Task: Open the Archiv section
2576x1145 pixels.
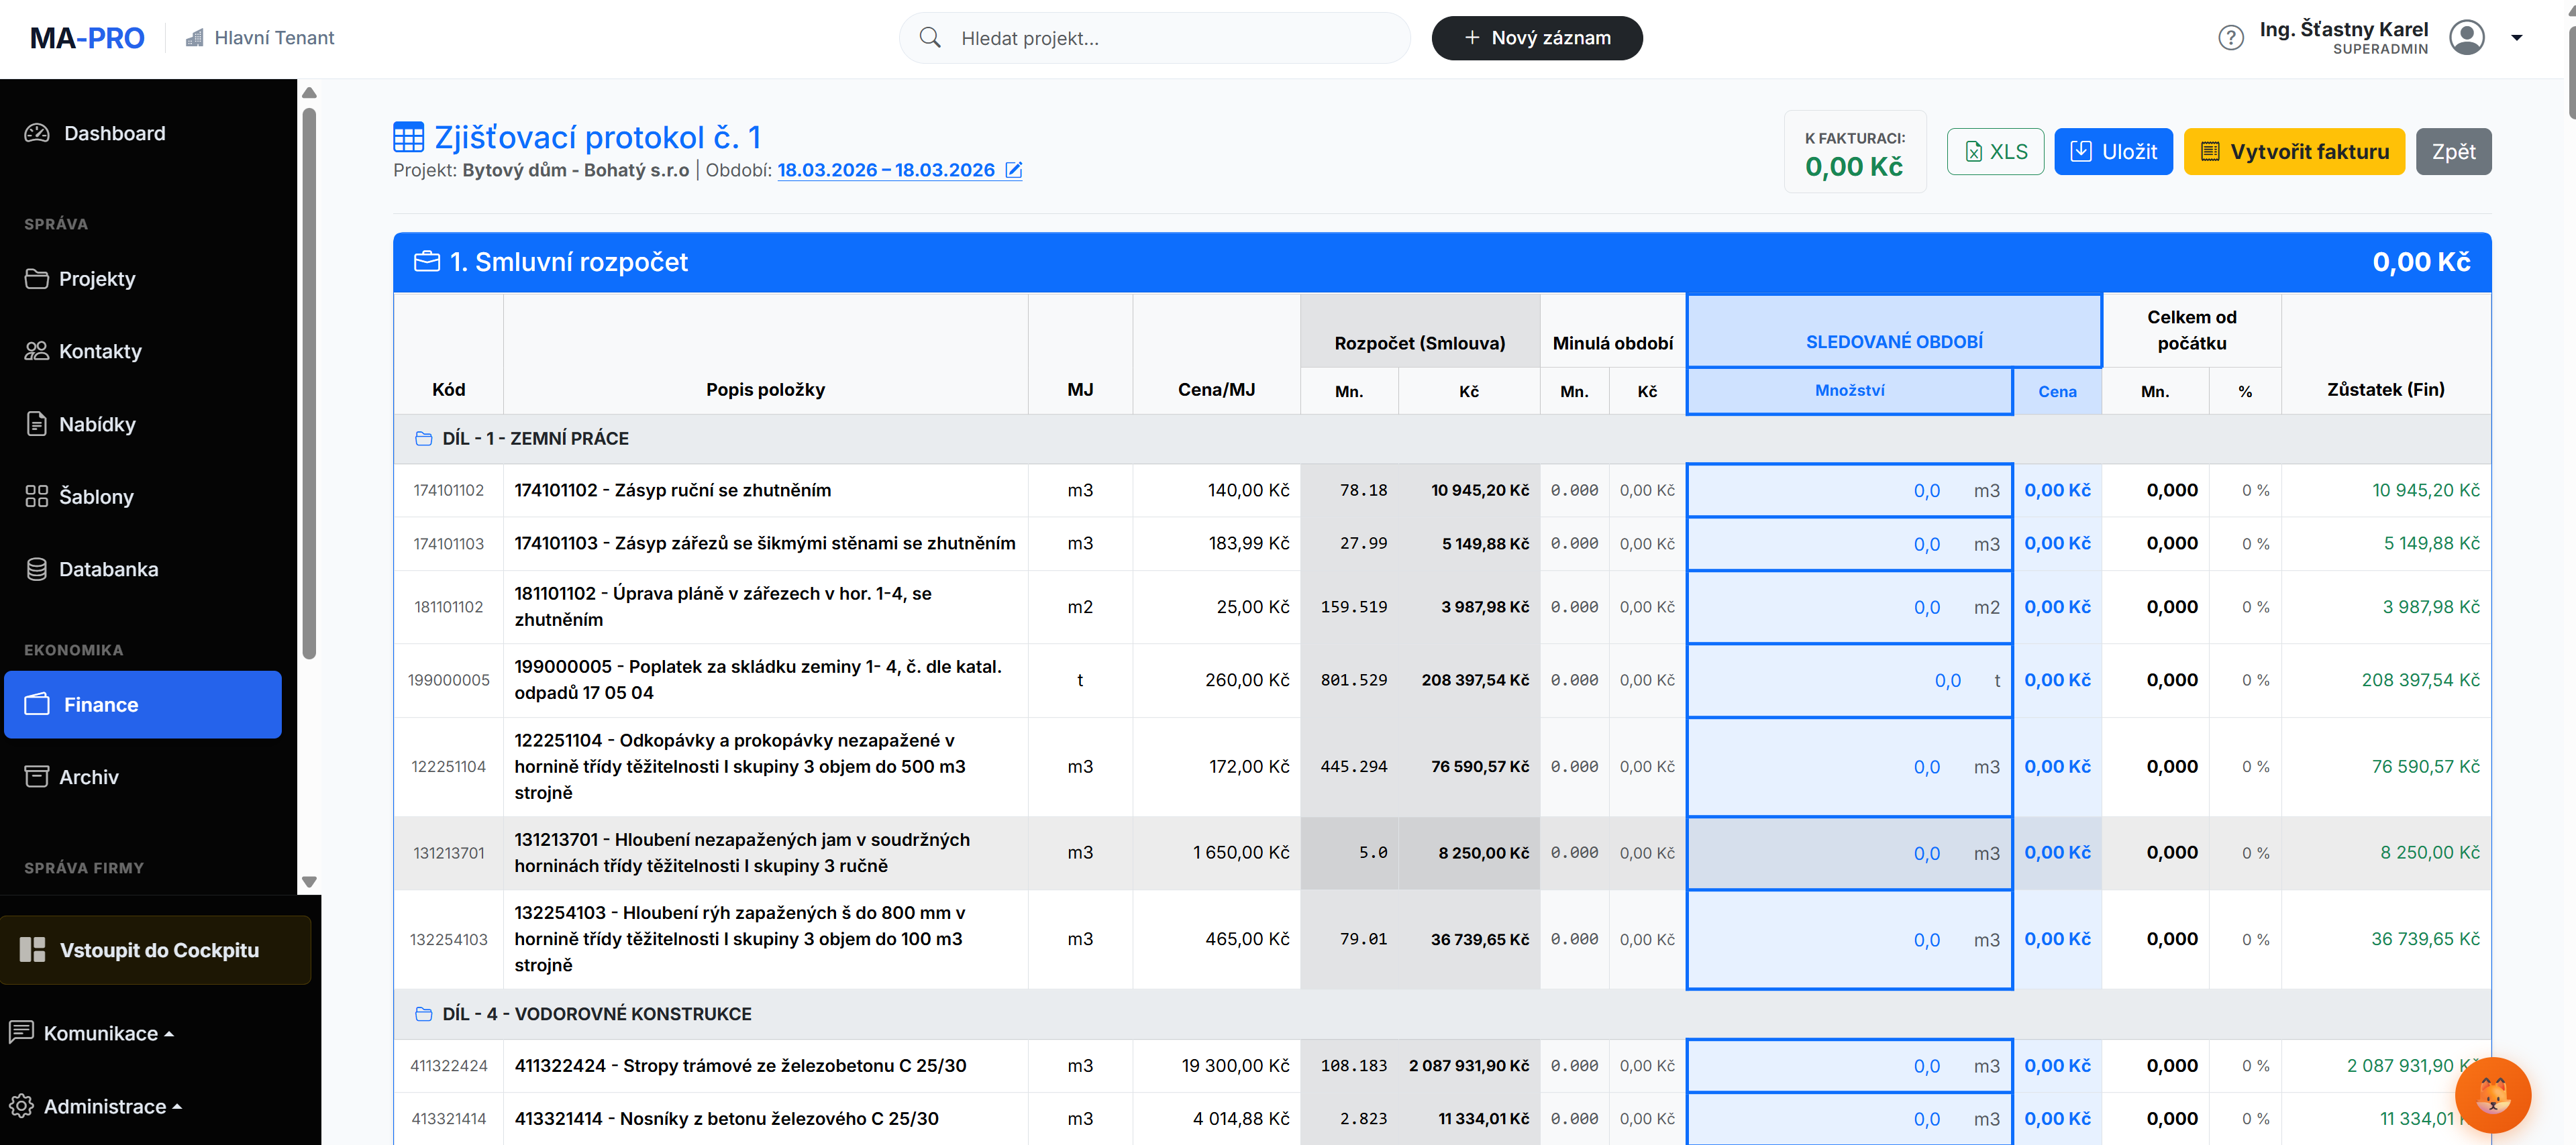Action: 89,776
